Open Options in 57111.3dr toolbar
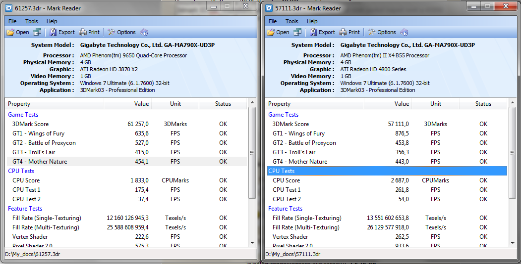 (382, 32)
